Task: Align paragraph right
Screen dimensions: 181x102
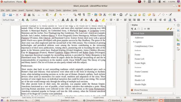Action: coord(134,20)
